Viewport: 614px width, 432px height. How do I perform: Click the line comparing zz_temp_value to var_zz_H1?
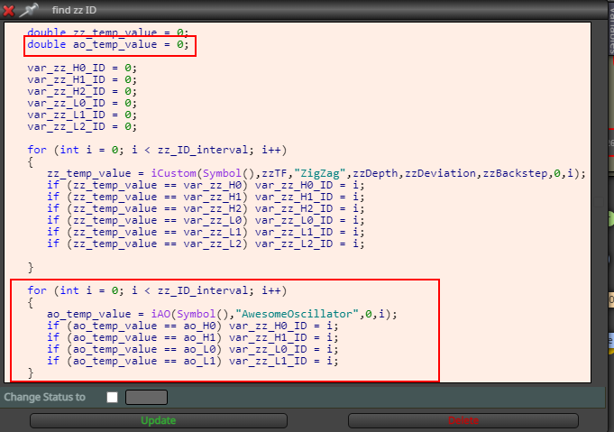click(206, 197)
